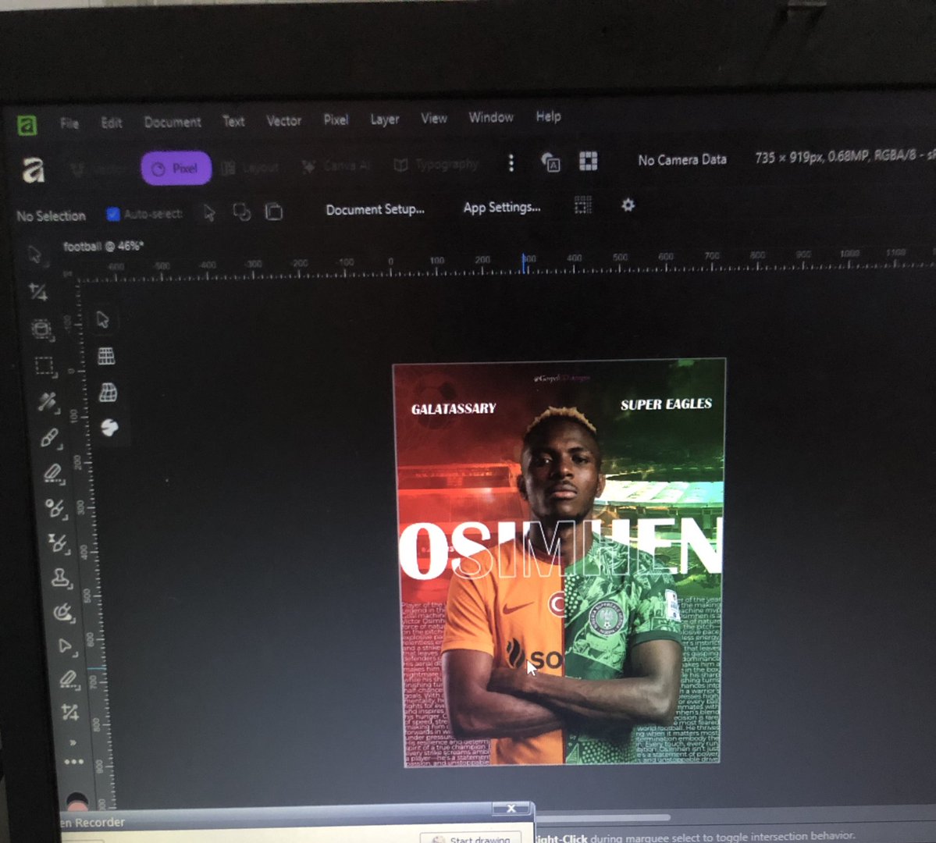The height and width of the screenshot is (843, 936).
Task: Expand hidden tools via the toolbar ellipsis
Action: [74, 761]
